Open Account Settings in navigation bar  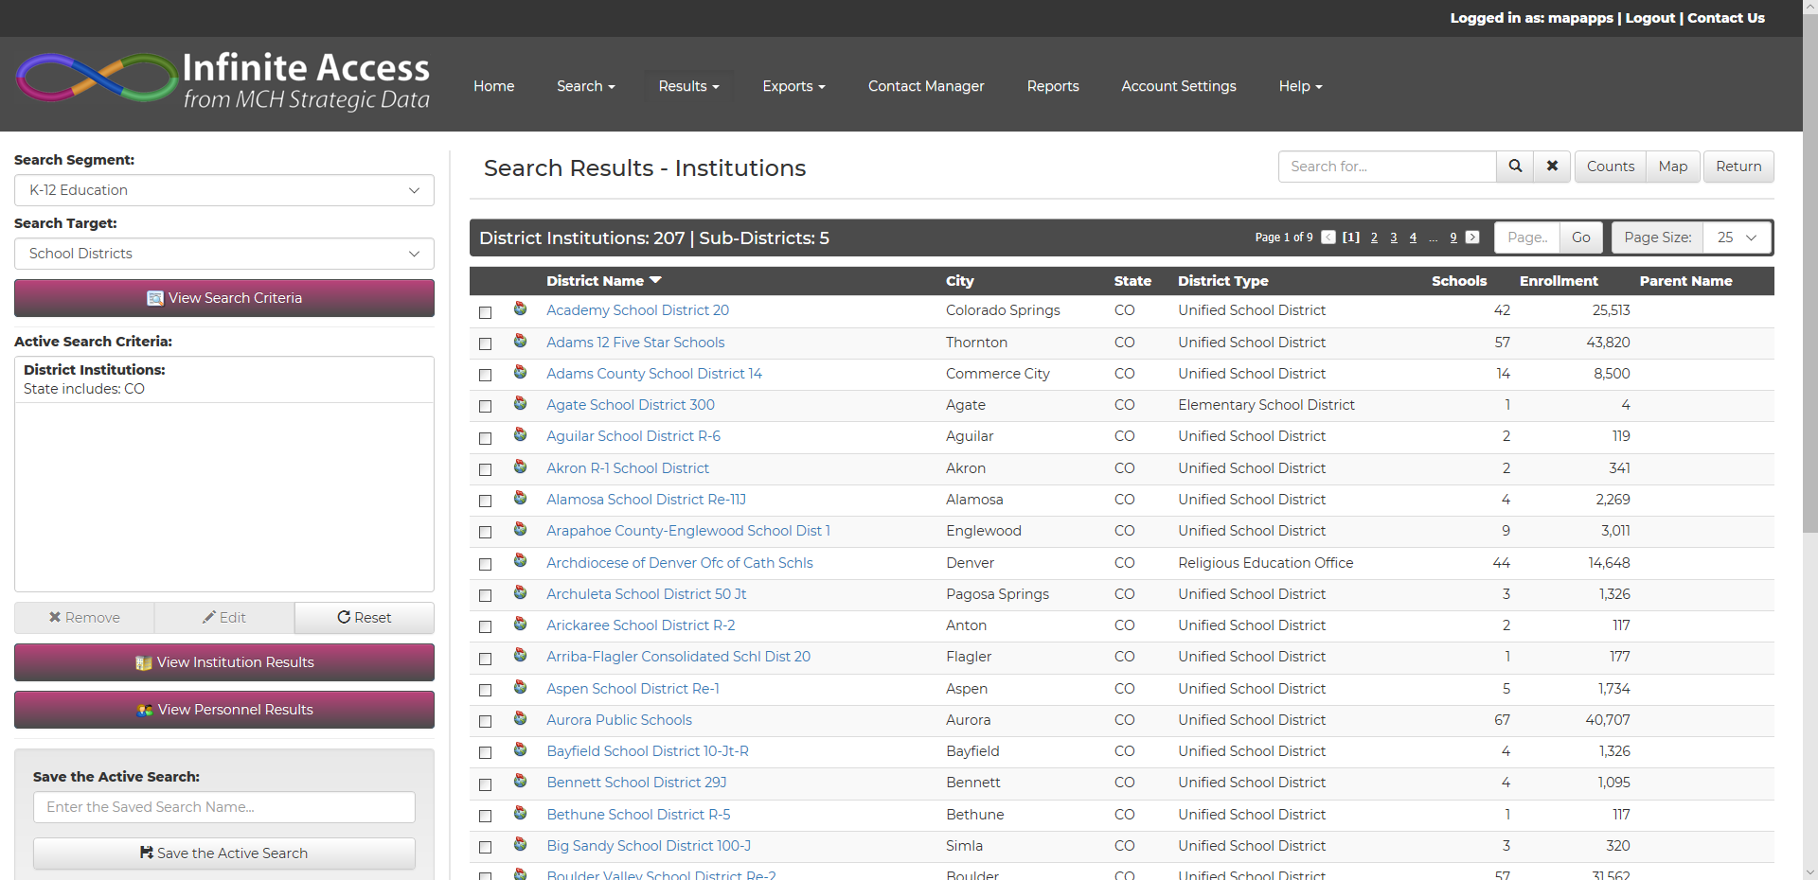pyautogui.click(x=1179, y=86)
